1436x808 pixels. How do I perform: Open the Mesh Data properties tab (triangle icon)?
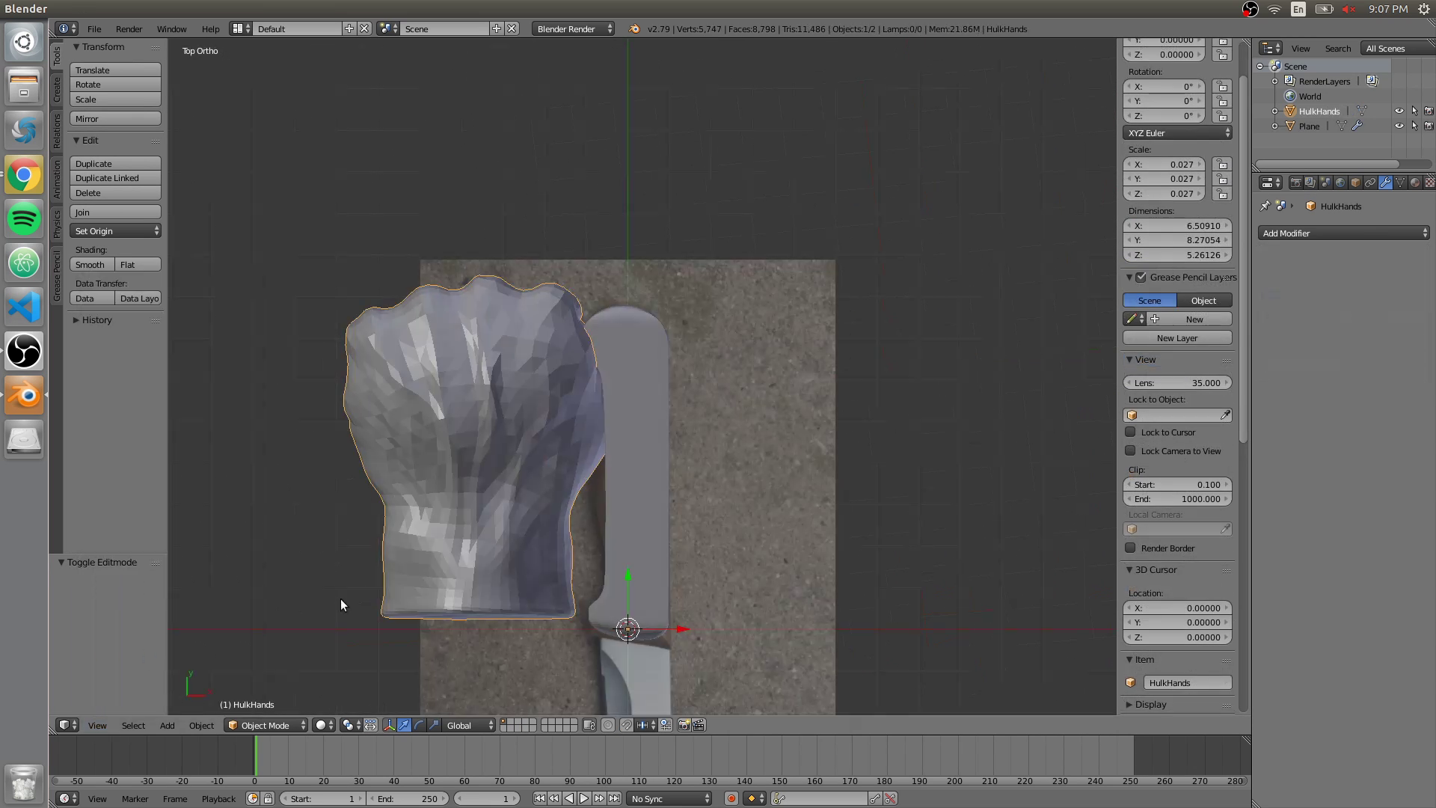point(1400,183)
